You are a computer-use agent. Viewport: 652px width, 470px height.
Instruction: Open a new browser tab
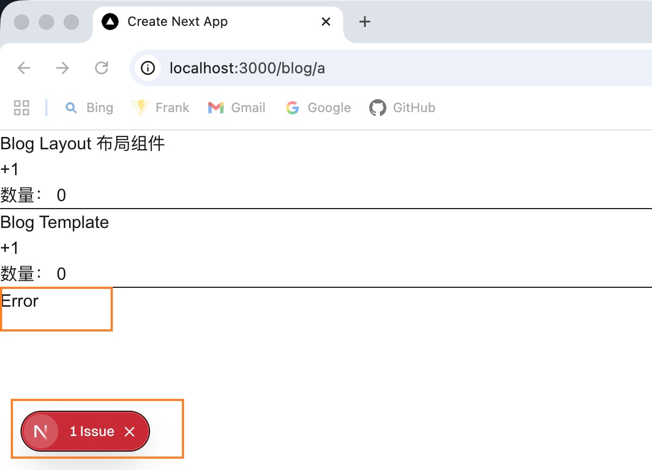[364, 22]
